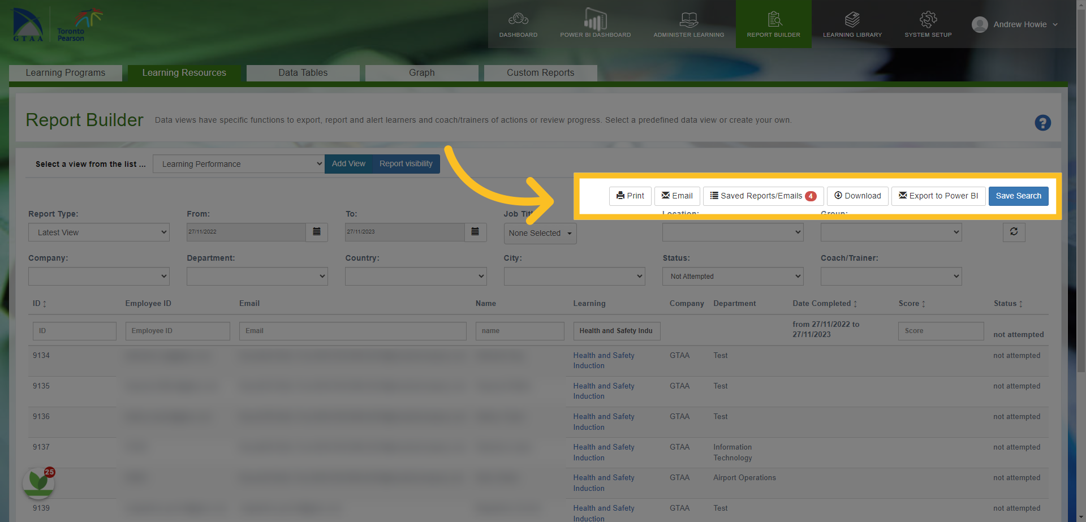Screen dimensions: 1086x522
Task: Click the green sprout chat widget icon
Action: click(38, 483)
